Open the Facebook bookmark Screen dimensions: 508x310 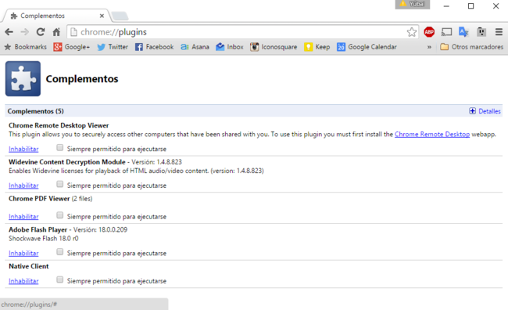[154, 47]
